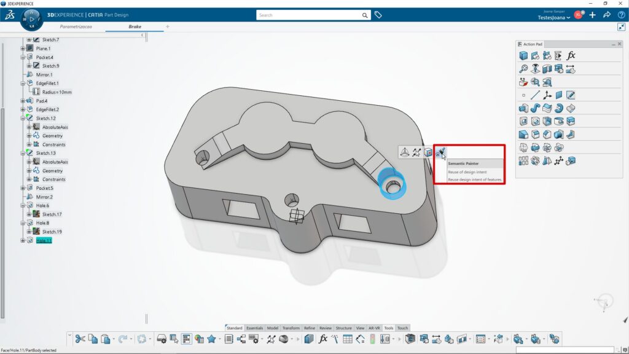The width and height of the screenshot is (629, 354).
Task: Select the Line tool in Action Pad
Action: point(535,95)
